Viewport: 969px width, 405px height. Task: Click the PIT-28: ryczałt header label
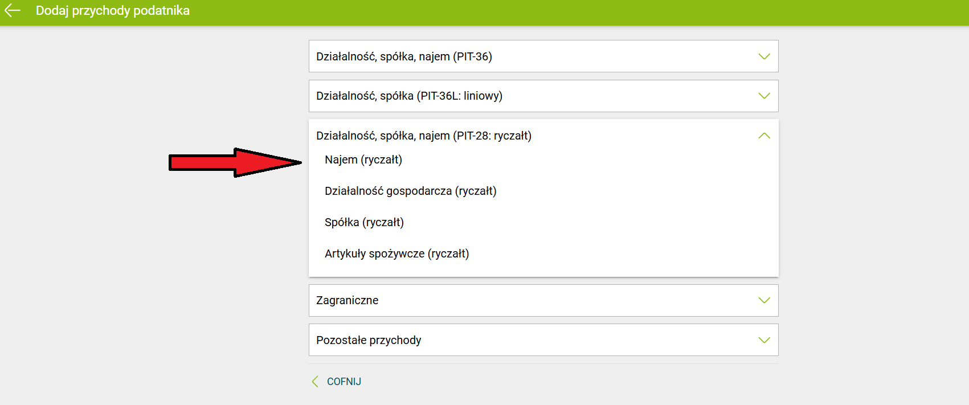pyautogui.click(x=423, y=136)
